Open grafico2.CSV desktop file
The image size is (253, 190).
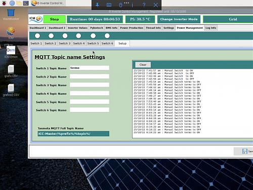(x=11, y=90)
